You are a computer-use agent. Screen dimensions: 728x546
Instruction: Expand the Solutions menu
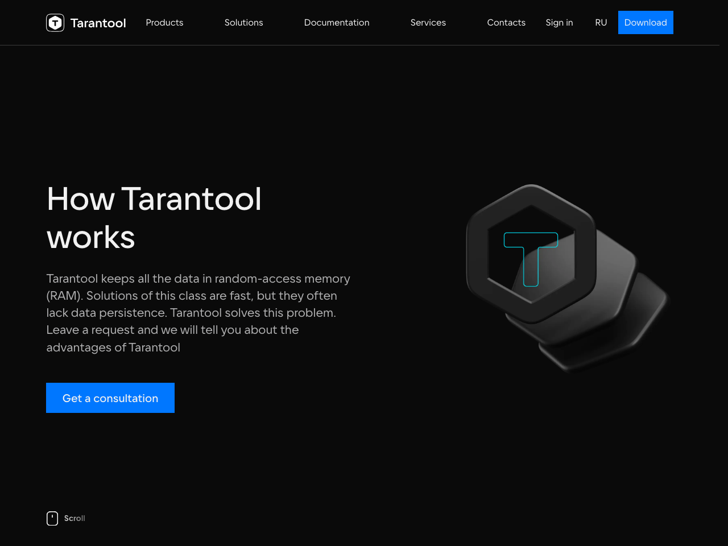tap(243, 23)
